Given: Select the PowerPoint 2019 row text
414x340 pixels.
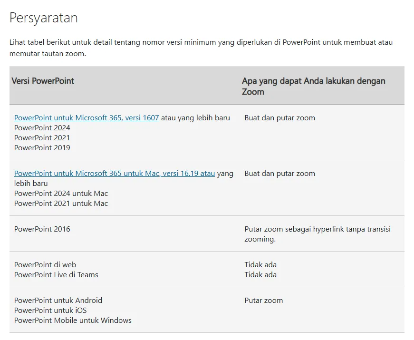Looking at the screenshot, I should click(x=42, y=148).
